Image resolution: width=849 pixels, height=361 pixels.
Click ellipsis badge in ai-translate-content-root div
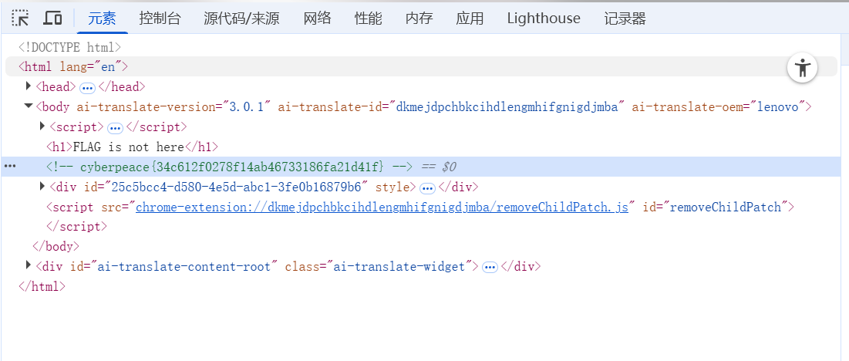coord(489,267)
